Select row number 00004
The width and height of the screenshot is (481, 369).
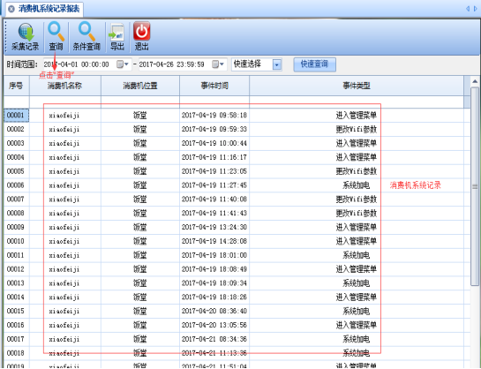point(15,157)
